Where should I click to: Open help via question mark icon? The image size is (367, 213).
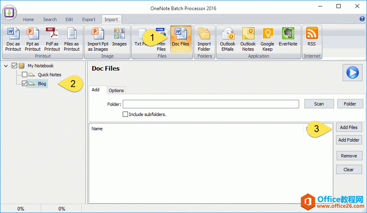tap(362, 19)
